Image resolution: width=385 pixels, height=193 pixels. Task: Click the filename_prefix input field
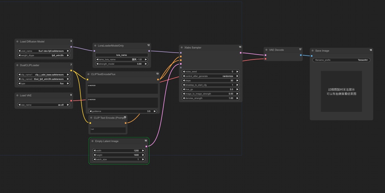341,60
